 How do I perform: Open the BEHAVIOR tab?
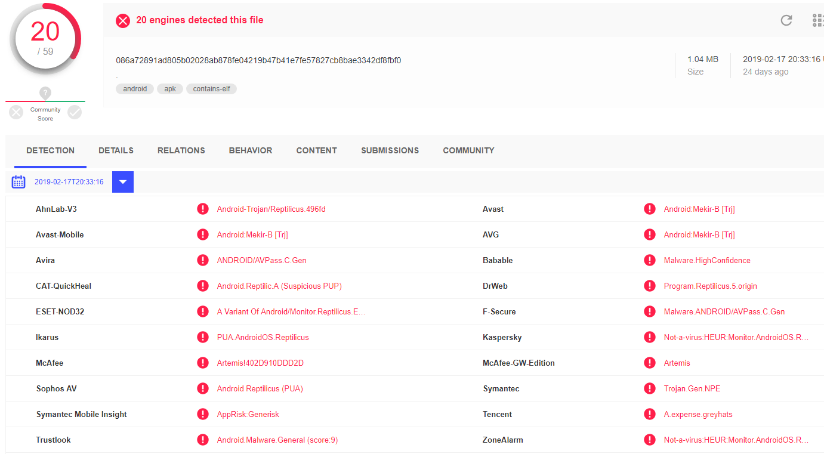(x=251, y=150)
